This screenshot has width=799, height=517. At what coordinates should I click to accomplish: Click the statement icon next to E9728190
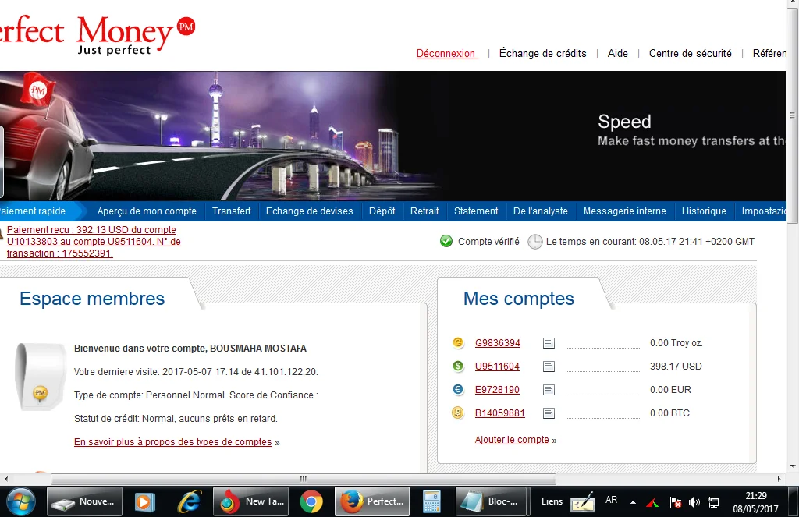pyautogui.click(x=549, y=390)
